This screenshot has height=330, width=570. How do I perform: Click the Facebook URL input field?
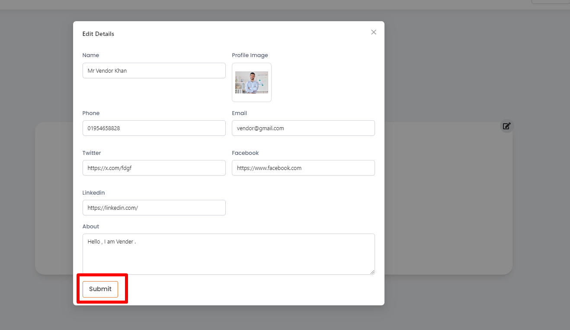[x=303, y=168]
